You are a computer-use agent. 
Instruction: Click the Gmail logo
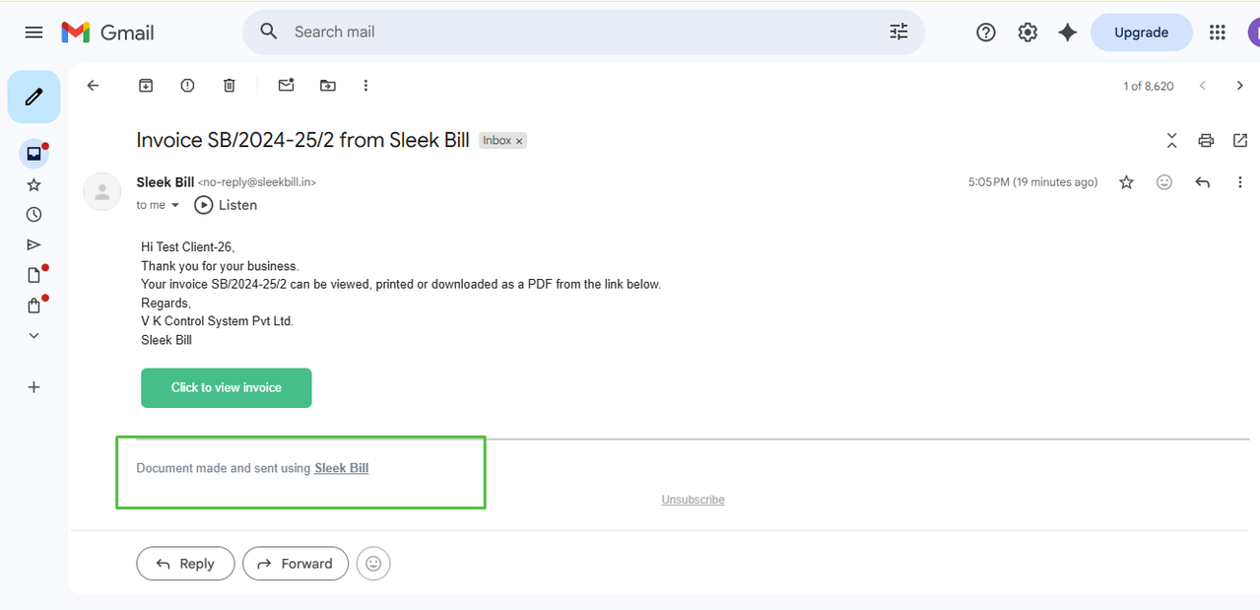pos(107,33)
